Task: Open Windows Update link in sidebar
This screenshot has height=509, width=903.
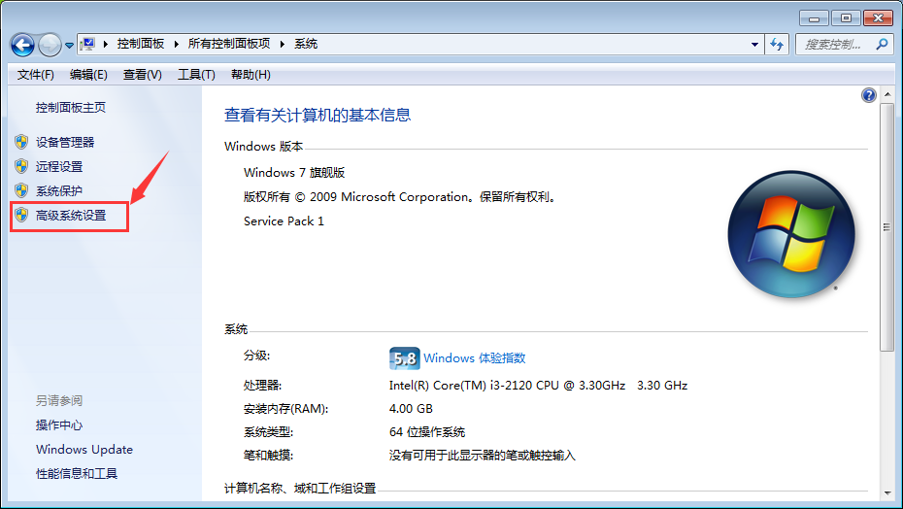Action: click(84, 449)
